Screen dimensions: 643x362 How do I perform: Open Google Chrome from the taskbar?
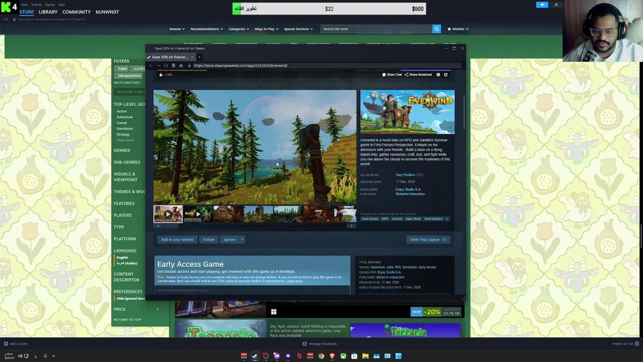point(321,356)
